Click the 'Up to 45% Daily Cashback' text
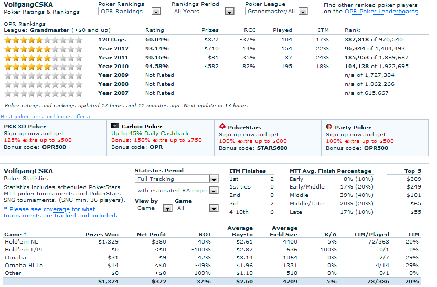The height and width of the screenshot is (287, 437). click(150, 133)
